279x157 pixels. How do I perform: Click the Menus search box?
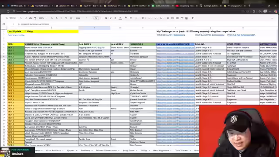pyautogui.click(x=11, y=18)
